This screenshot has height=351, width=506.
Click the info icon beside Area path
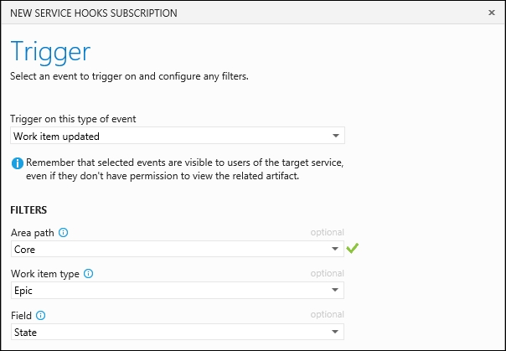[x=64, y=232]
